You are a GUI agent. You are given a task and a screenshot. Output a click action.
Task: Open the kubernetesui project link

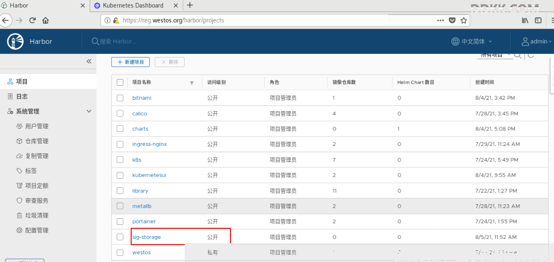(x=149, y=175)
